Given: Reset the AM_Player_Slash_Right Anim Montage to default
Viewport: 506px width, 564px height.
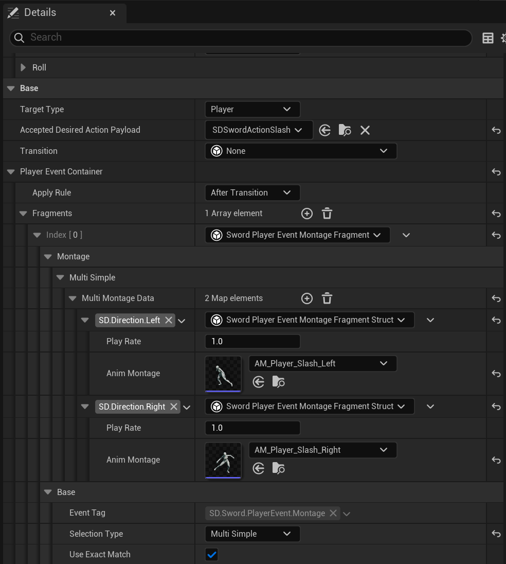Looking at the screenshot, I should point(496,460).
